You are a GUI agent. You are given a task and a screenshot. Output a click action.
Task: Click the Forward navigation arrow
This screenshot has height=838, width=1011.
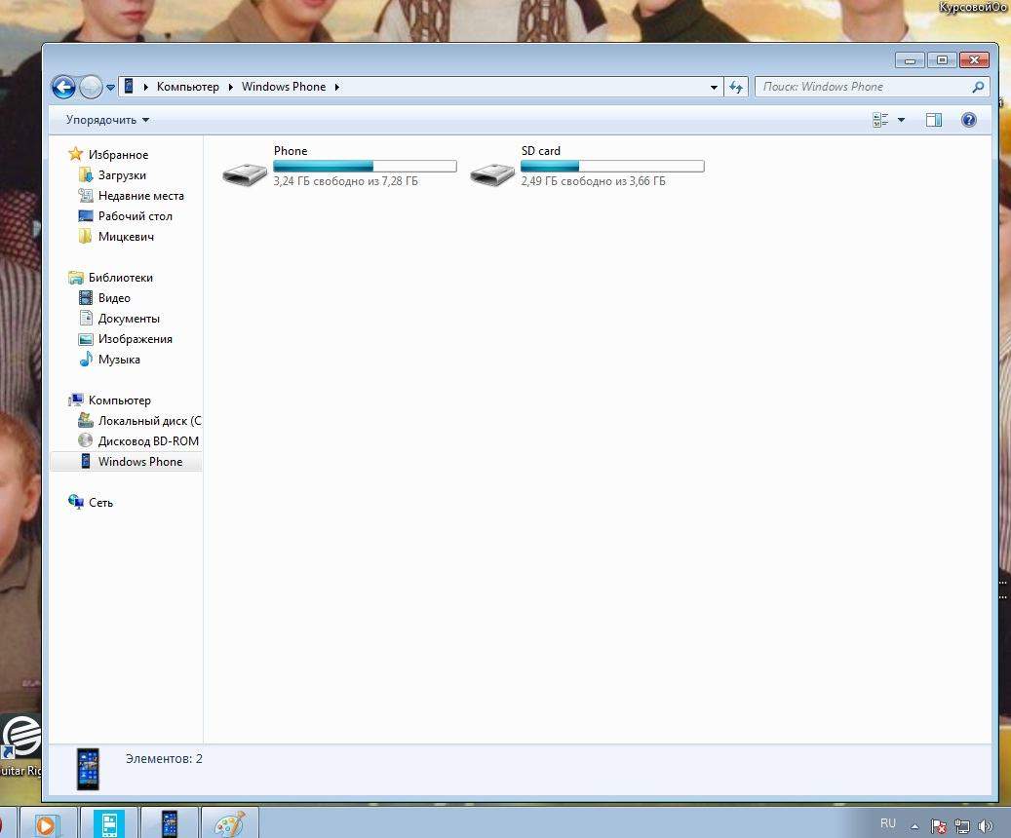[91, 87]
